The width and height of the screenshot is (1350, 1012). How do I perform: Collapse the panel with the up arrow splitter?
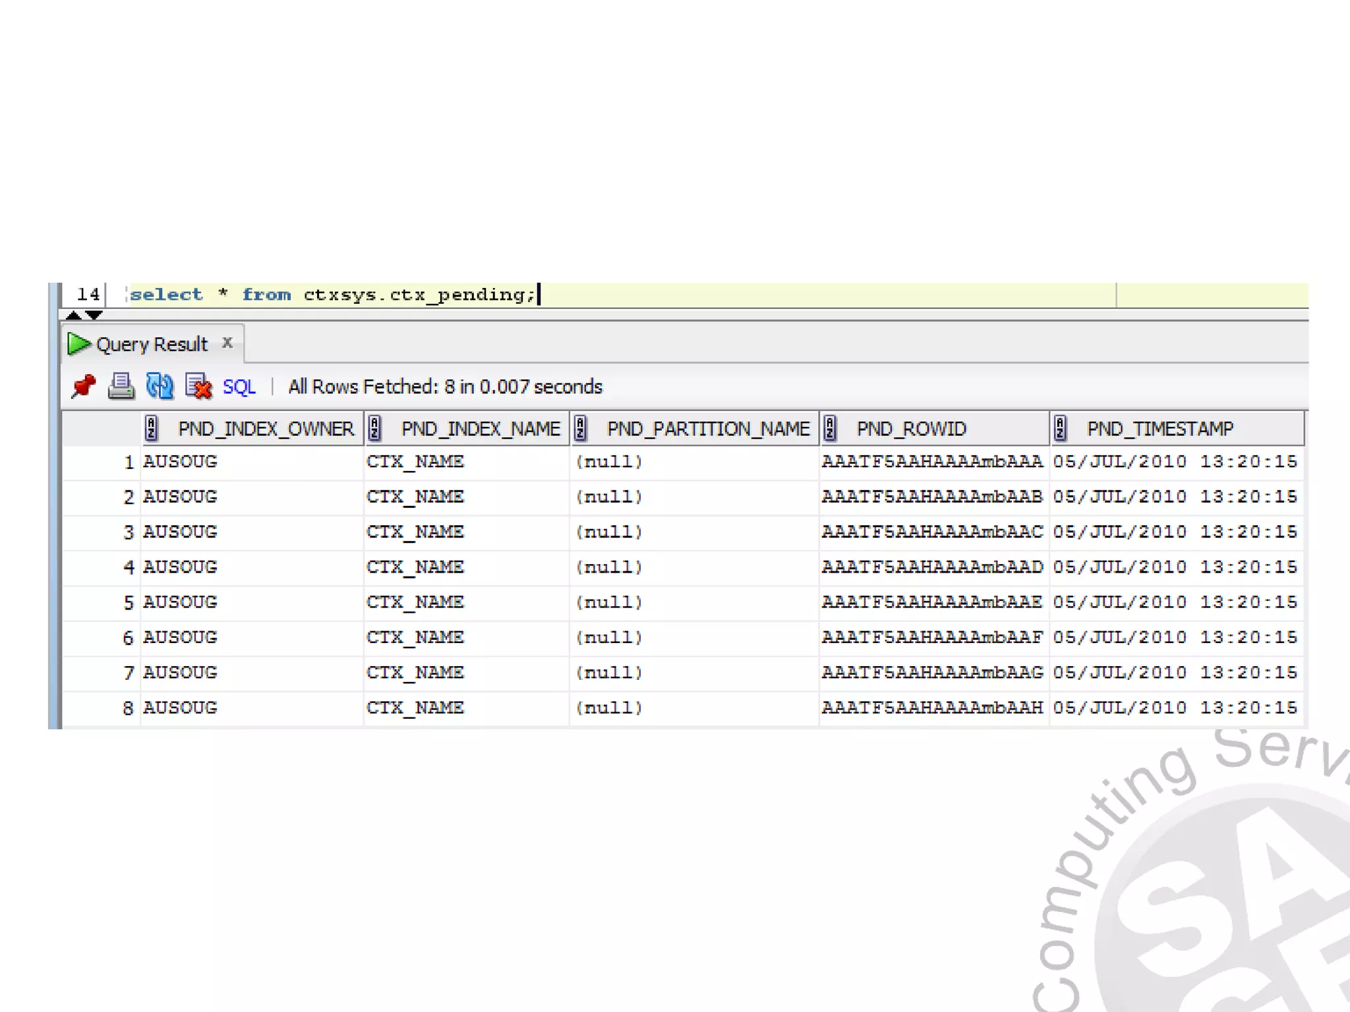tap(73, 316)
